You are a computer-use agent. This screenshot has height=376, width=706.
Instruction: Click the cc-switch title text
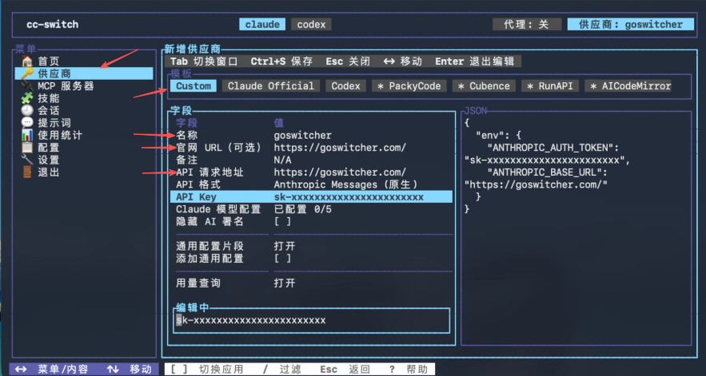(52, 24)
